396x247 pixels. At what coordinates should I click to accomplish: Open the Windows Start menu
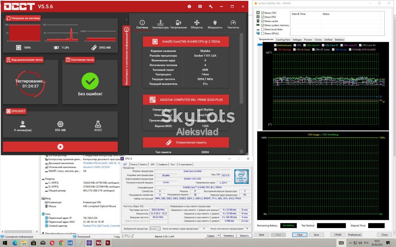click(5, 243)
